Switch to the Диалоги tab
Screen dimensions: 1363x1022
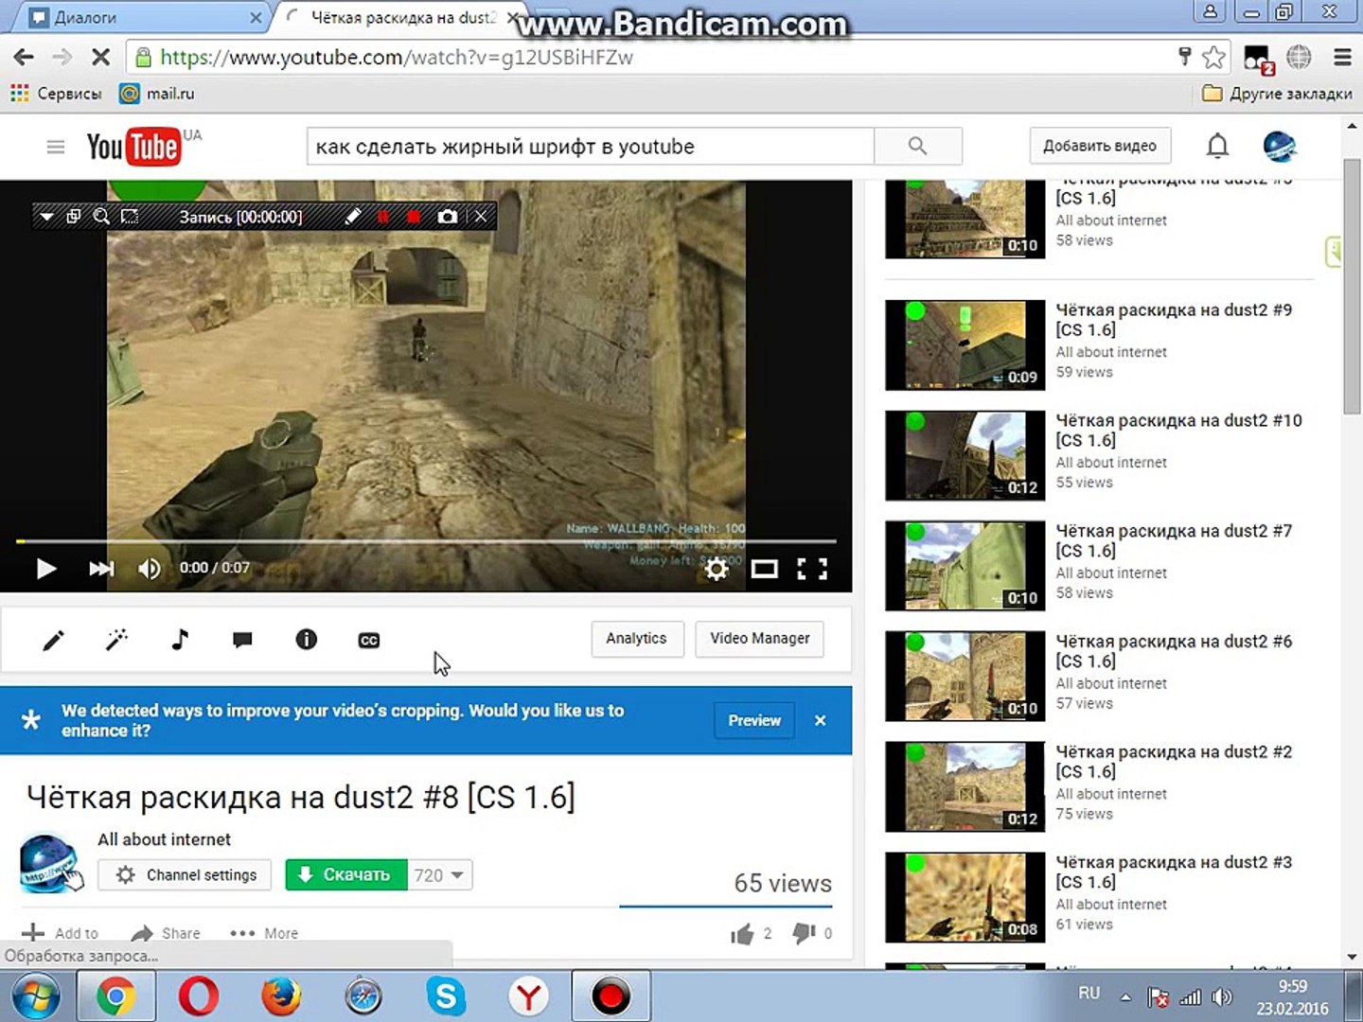[x=142, y=17]
